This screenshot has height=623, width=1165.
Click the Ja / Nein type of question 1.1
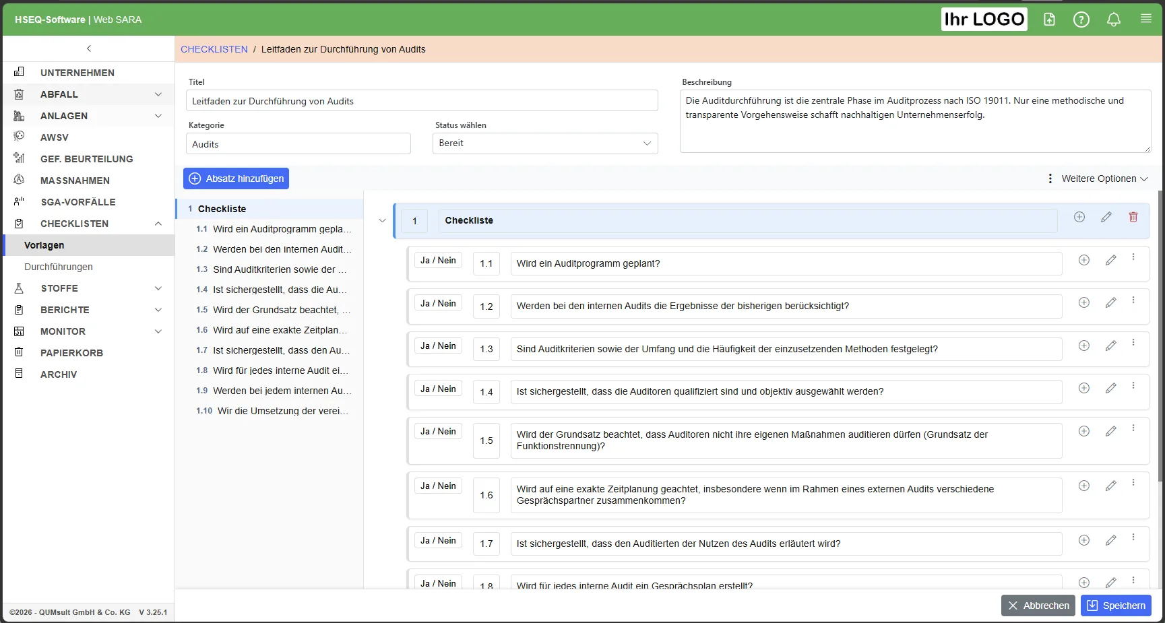pos(438,260)
